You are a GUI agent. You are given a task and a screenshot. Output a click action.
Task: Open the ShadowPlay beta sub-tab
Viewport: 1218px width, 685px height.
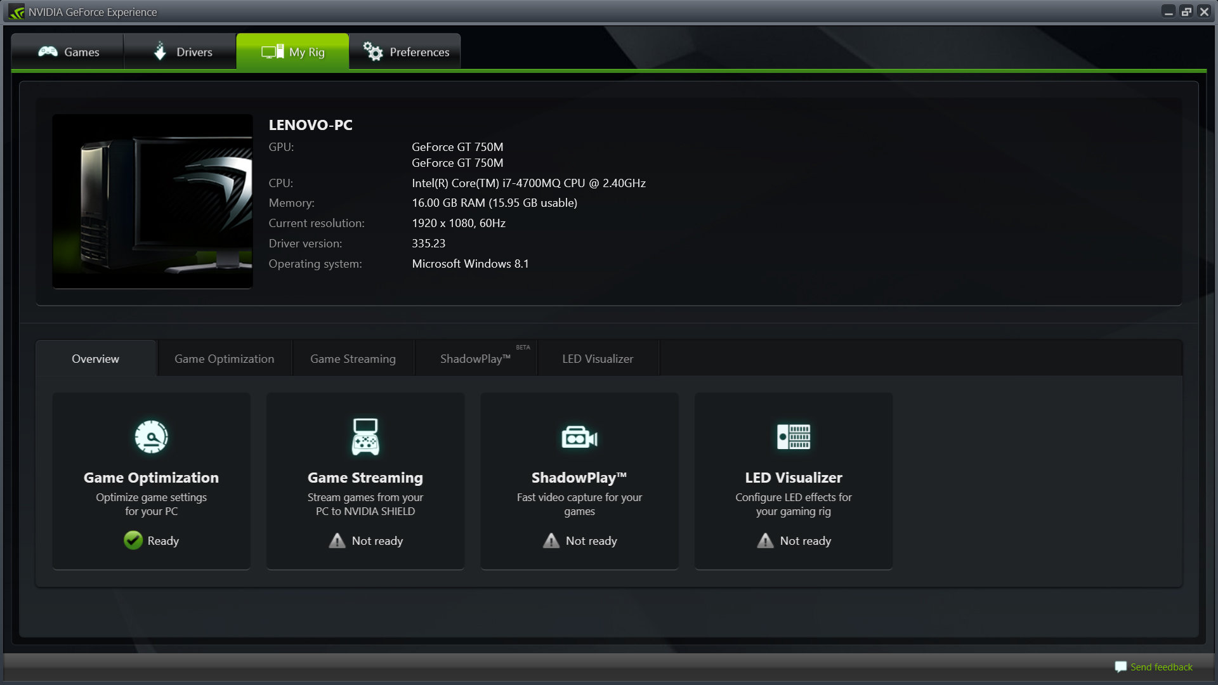pos(476,358)
